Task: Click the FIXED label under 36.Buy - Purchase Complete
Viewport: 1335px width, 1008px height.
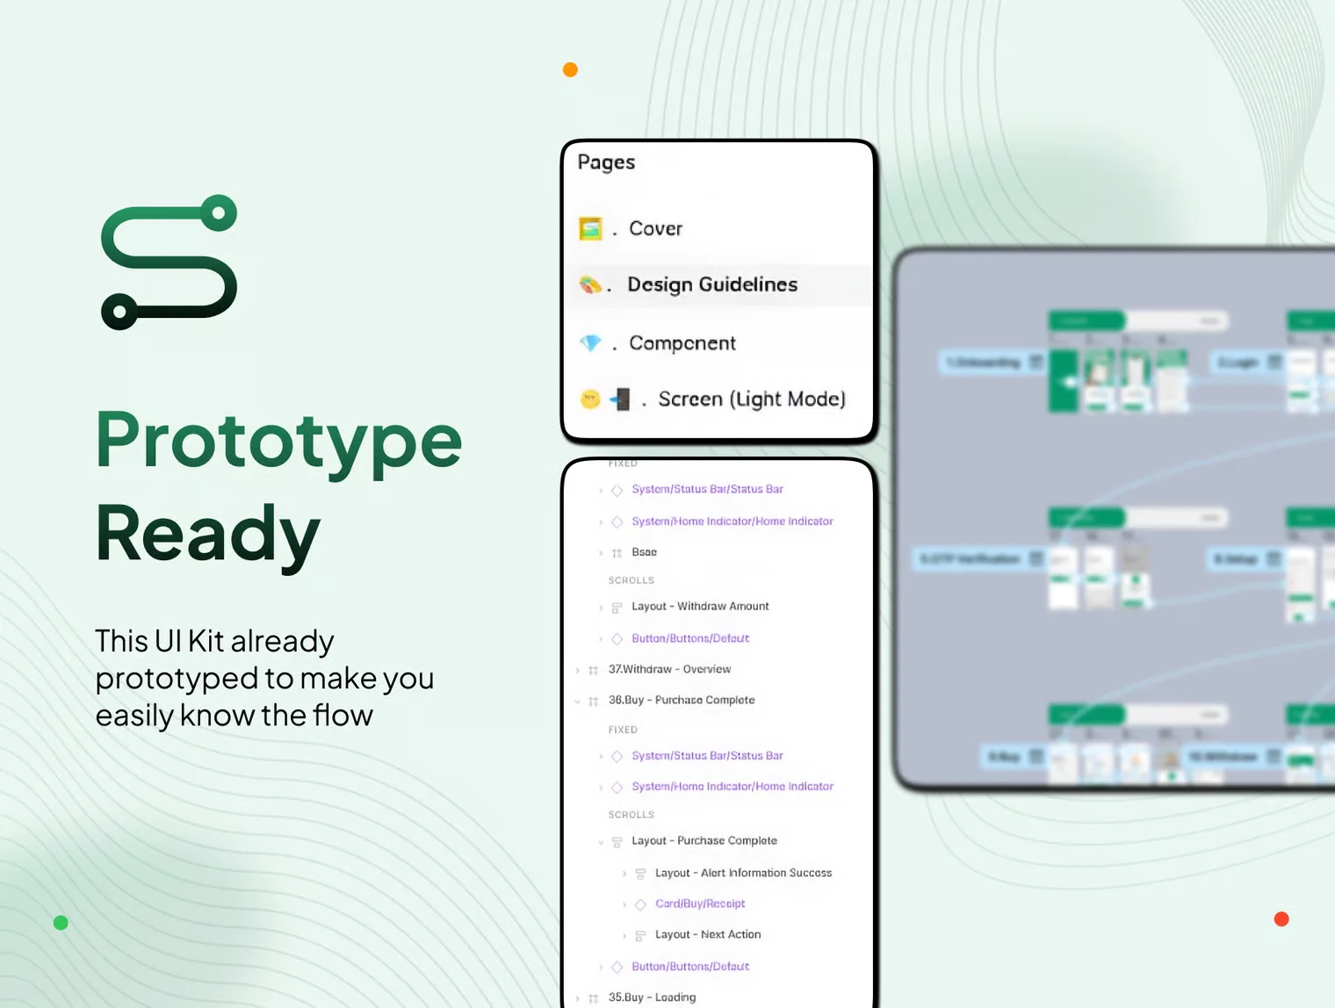Action: (623, 730)
